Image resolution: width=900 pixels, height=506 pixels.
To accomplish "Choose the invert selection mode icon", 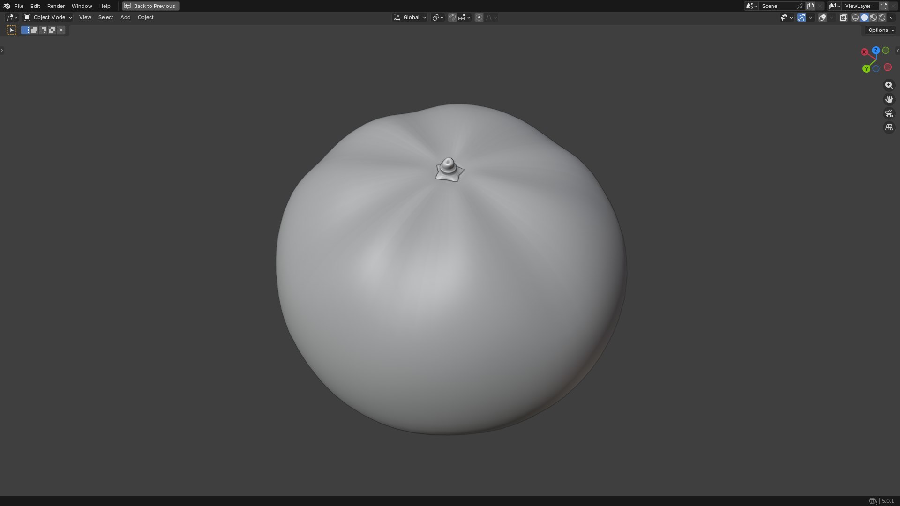I will click(x=52, y=30).
